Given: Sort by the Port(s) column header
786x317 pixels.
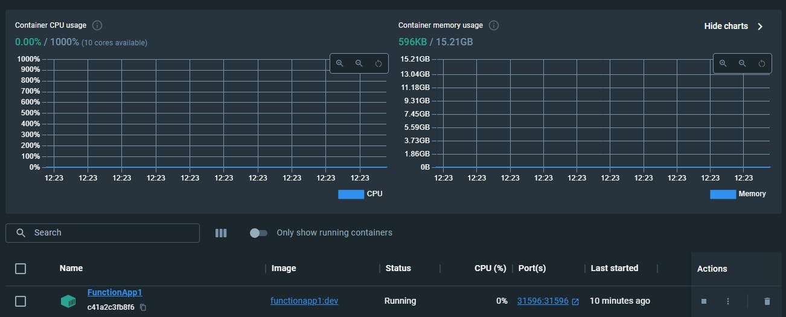Looking at the screenshot, I should point(532,268).
